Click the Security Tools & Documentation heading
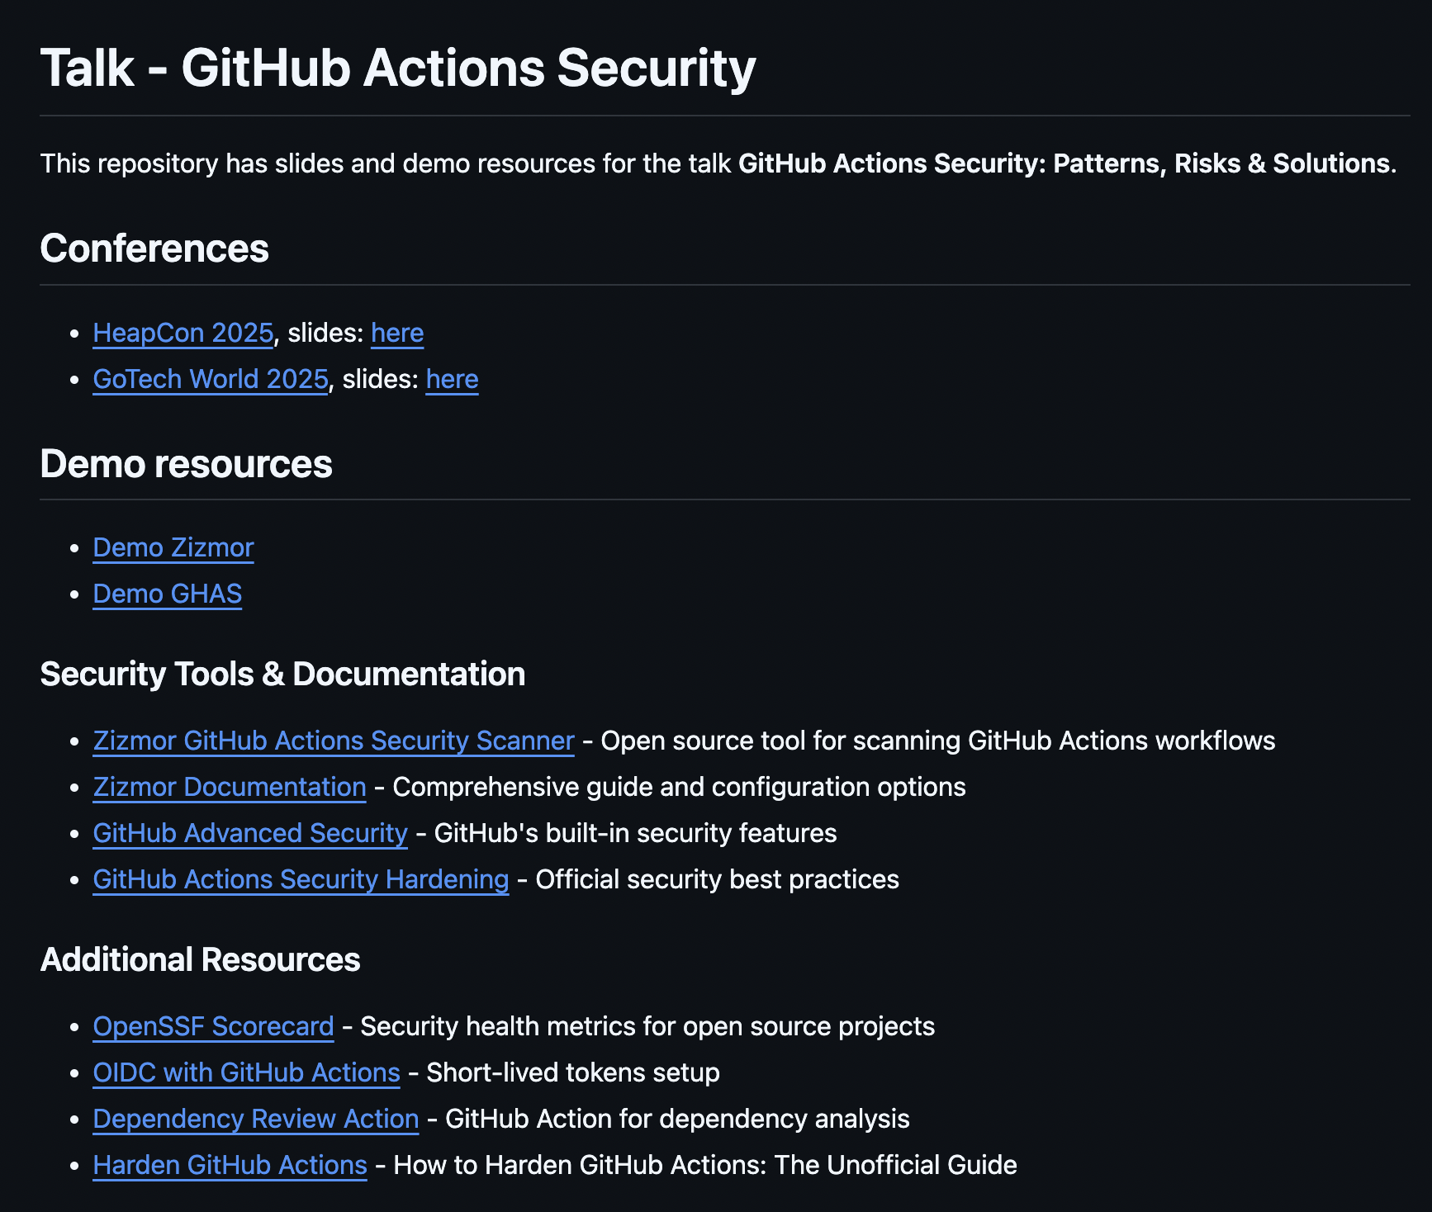The height and width of the screenshot is (1212, 1432). (283, 674)
